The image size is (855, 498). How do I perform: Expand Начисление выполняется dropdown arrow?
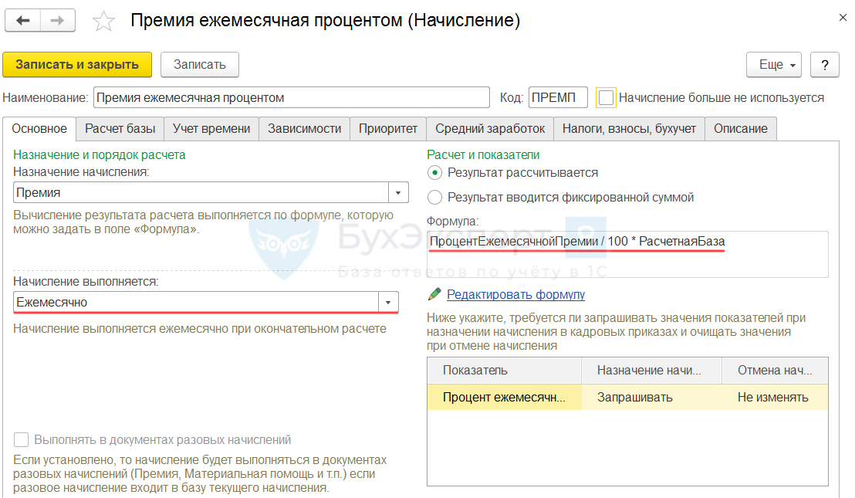click(x=388, y=302)
